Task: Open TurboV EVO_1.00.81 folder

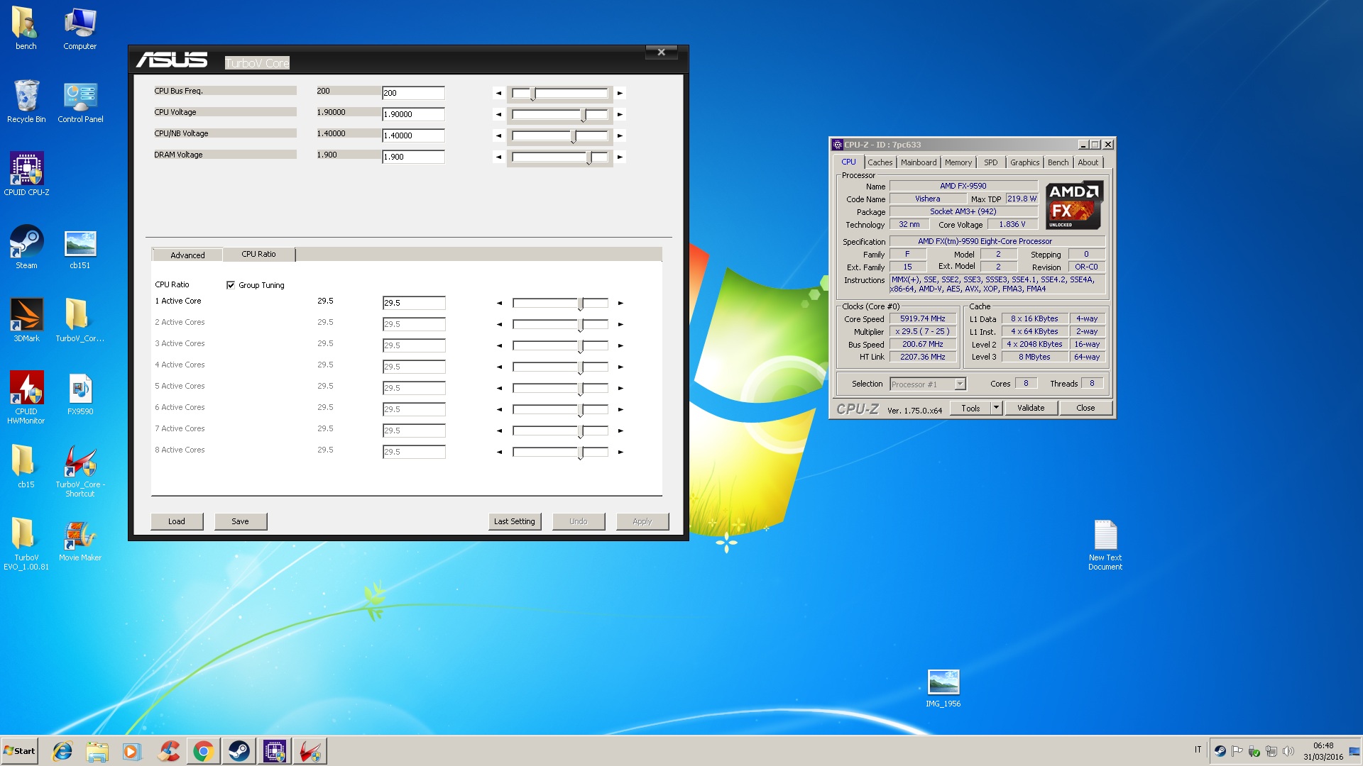Action: coord(26,544)
